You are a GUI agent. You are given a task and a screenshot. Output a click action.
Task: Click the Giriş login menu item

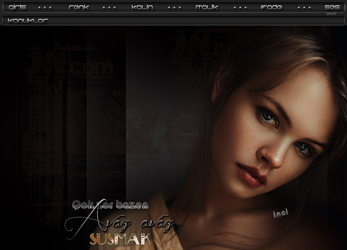point(17,7)
